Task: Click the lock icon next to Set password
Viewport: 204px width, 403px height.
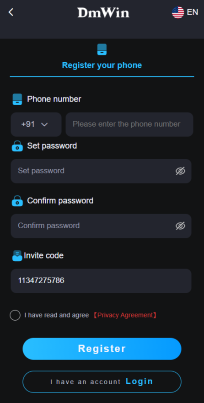Action: 17,146
